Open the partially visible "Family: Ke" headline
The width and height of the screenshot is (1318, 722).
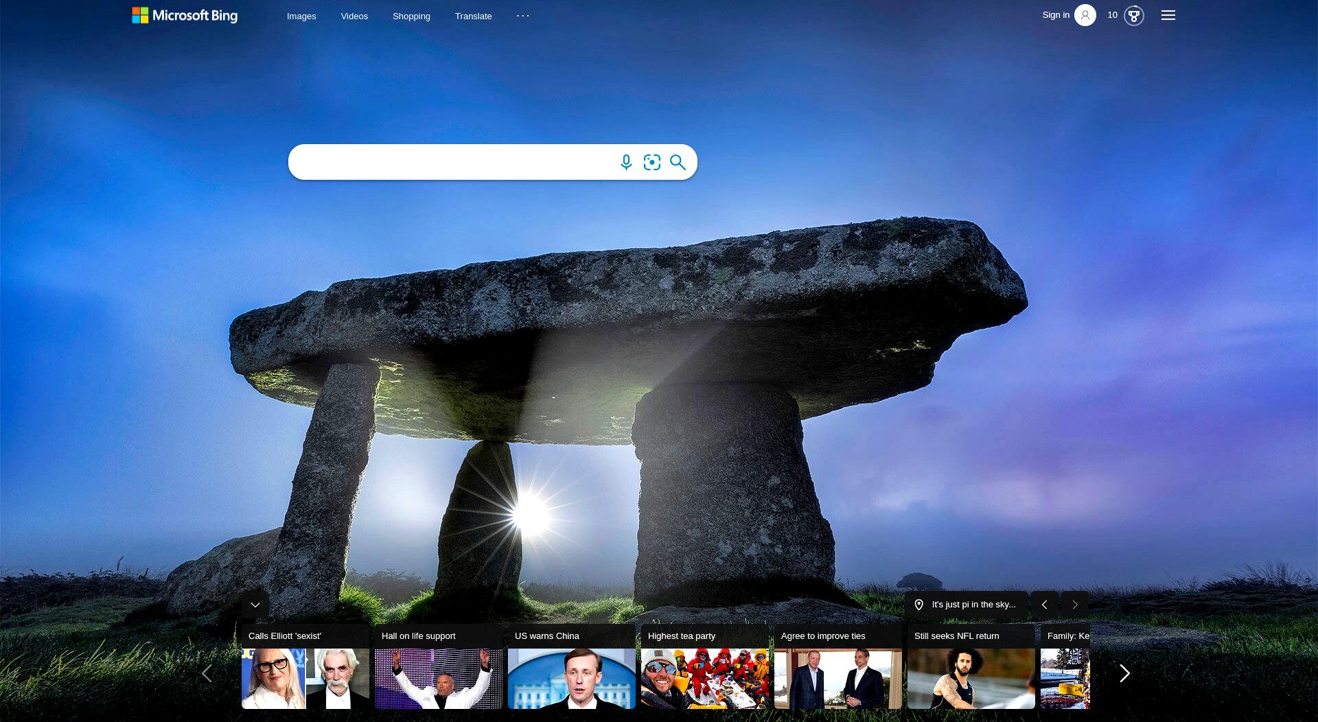pos(1068,636)
